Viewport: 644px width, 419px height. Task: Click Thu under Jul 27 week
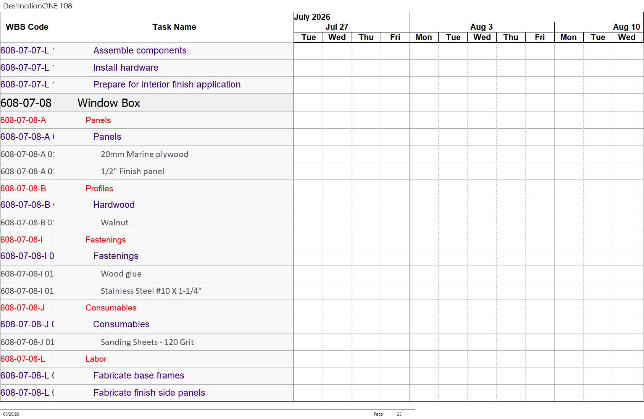pyautogui.click(x=366, y=37)
